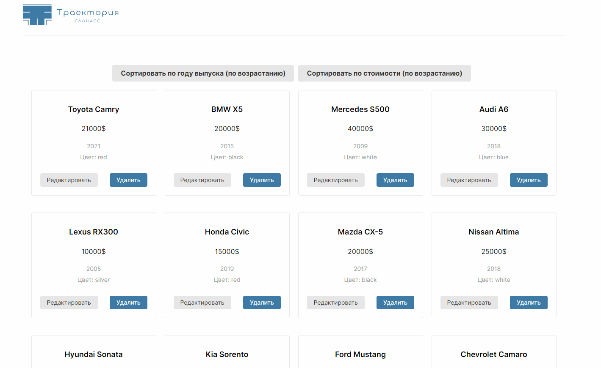Select the BMW X5 title
Viewport: 601px width, 368px height.
click(227, 109)
